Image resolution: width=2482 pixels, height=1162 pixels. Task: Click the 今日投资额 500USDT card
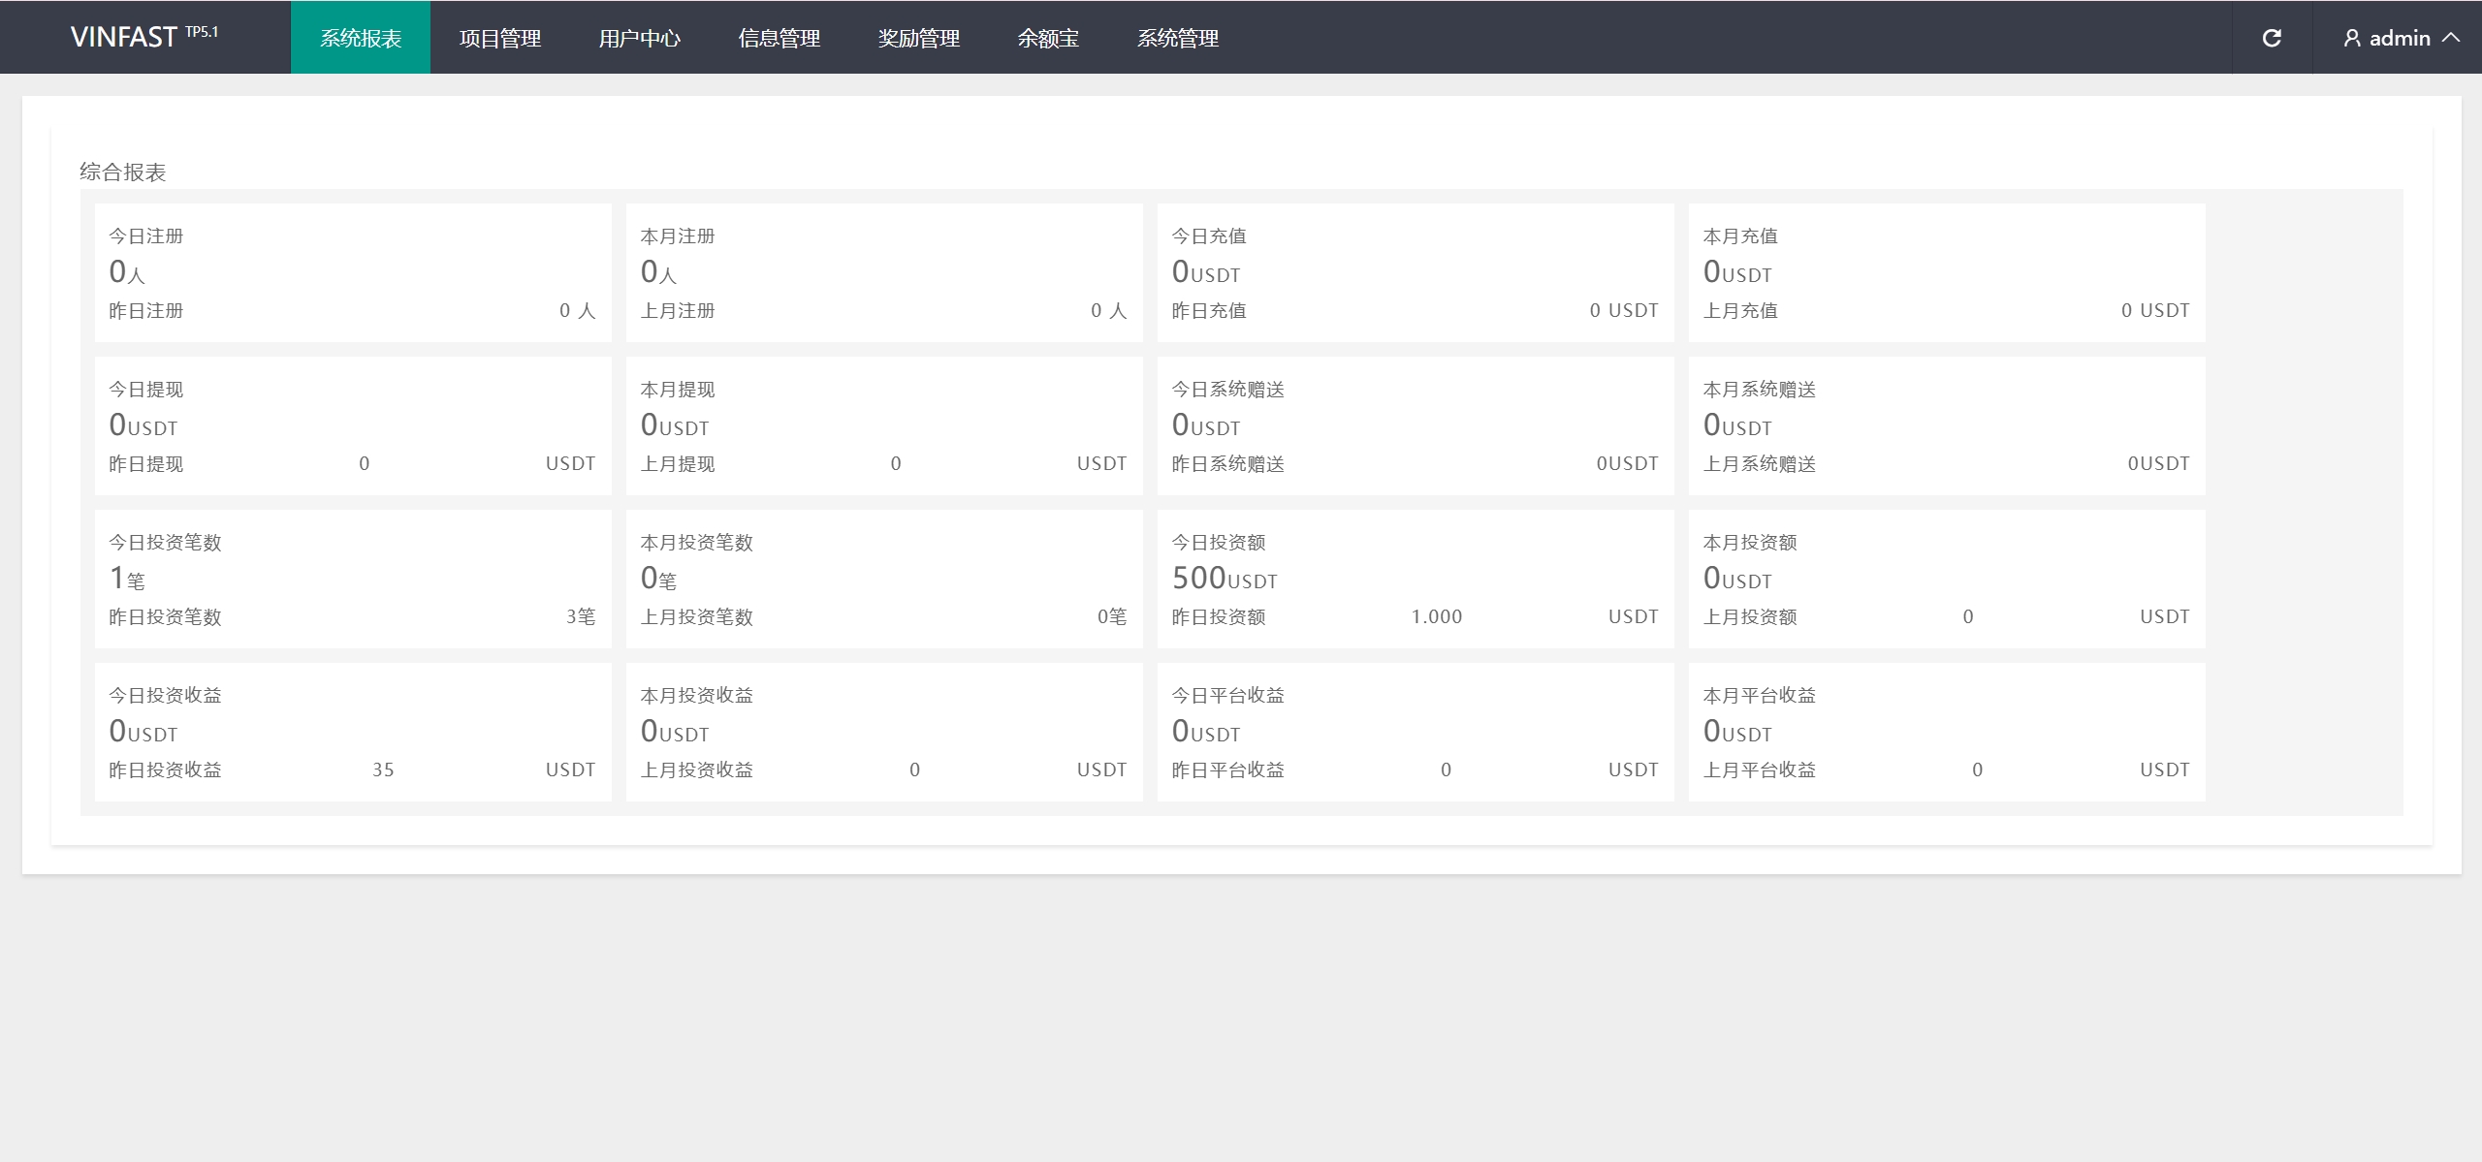pyautogui.click(x=1416, y=579)
